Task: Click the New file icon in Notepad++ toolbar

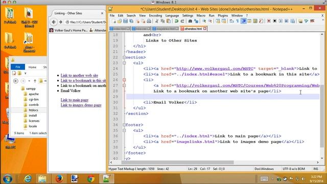Action: pos(114,21)
